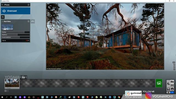Click the Overcast style button
Image resolution: width=176 pixels, height=99 pixels.
point(16,11)
